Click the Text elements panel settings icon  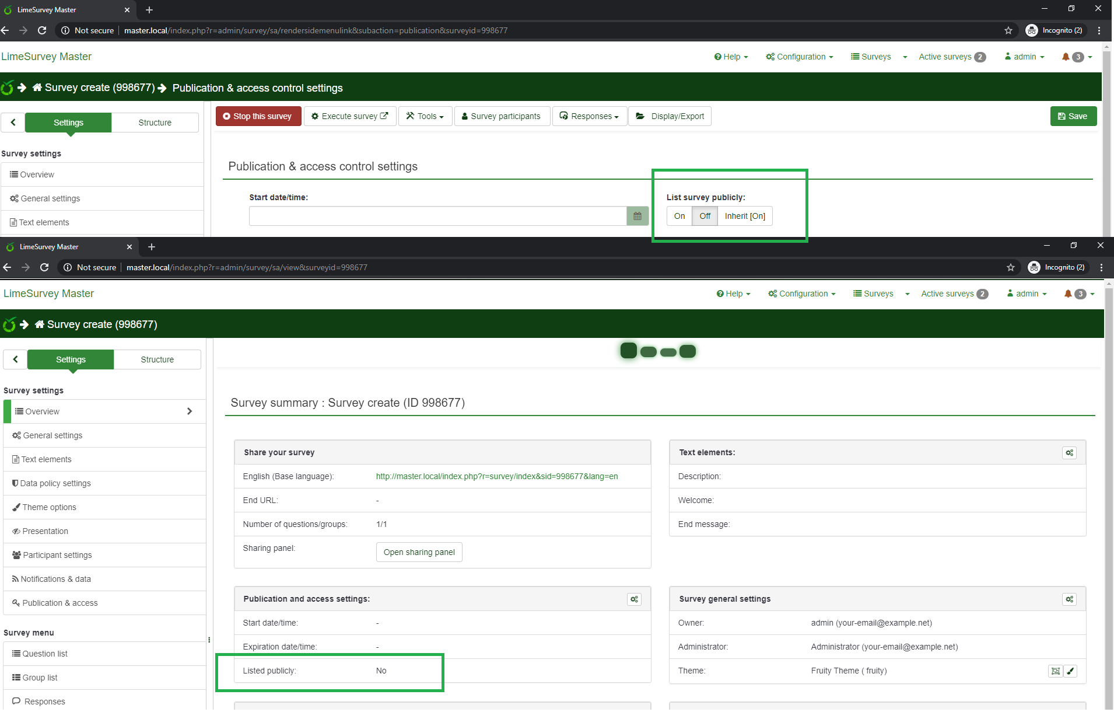(x=1069, y=453)
